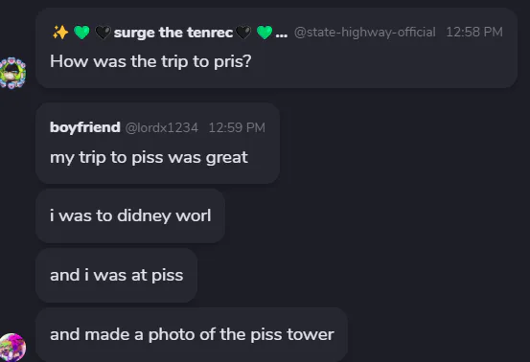Image resolution: width=530 pixels, height=362 pixels.
Task: Select the "How was the trip to pris?" message
Action: (x=150, y=61)
